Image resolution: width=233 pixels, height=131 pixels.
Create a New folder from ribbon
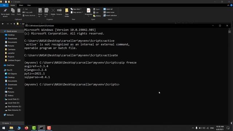coord(67,13)
